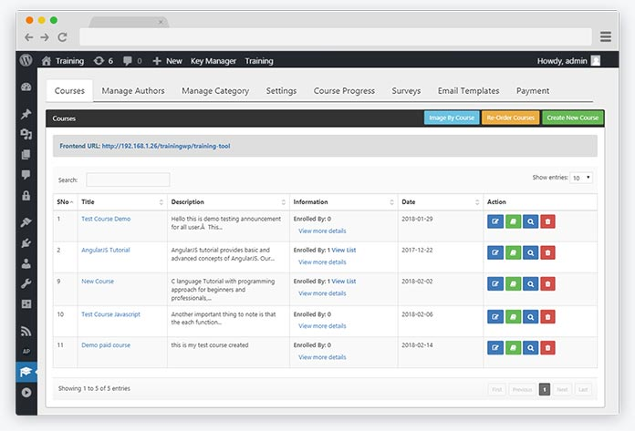Sort table by Title column
Image resolution: width=635 pixels, height=431 pixels.
[x=122, y=201]
